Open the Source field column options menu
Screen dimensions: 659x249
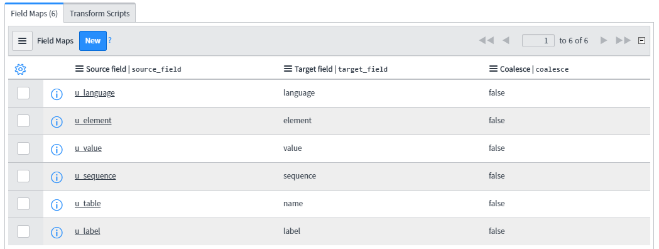[79, 69]
